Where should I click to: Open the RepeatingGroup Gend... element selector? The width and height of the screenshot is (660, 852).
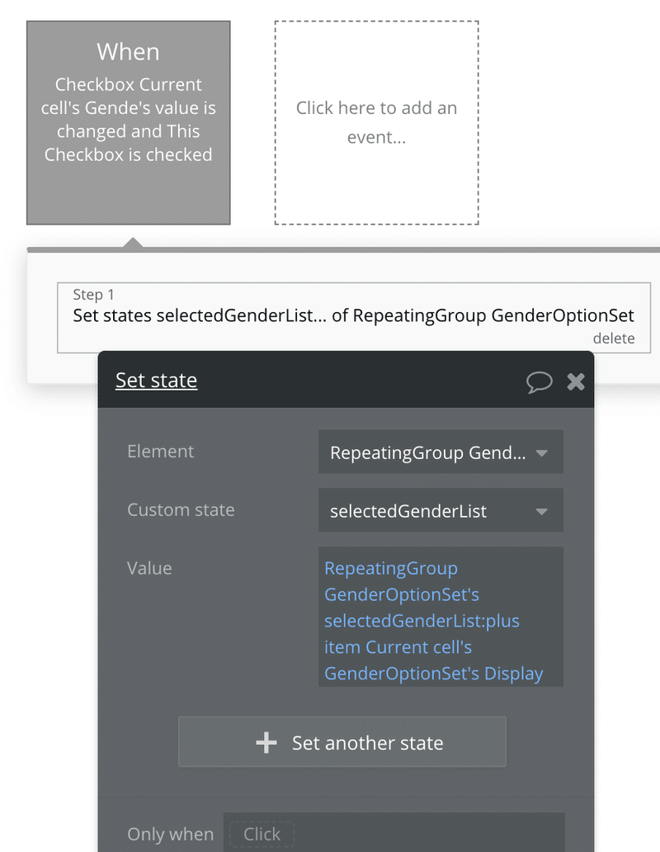441,452
